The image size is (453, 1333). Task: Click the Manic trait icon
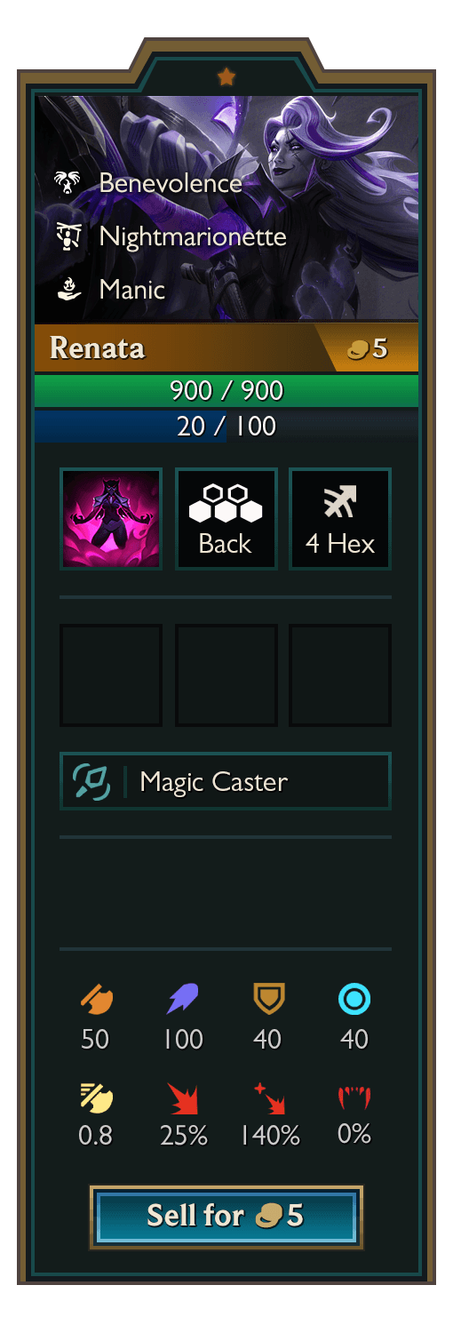pos(67,289)
